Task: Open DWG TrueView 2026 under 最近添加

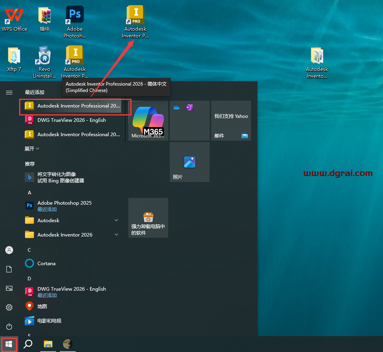Action: [73, 120]
